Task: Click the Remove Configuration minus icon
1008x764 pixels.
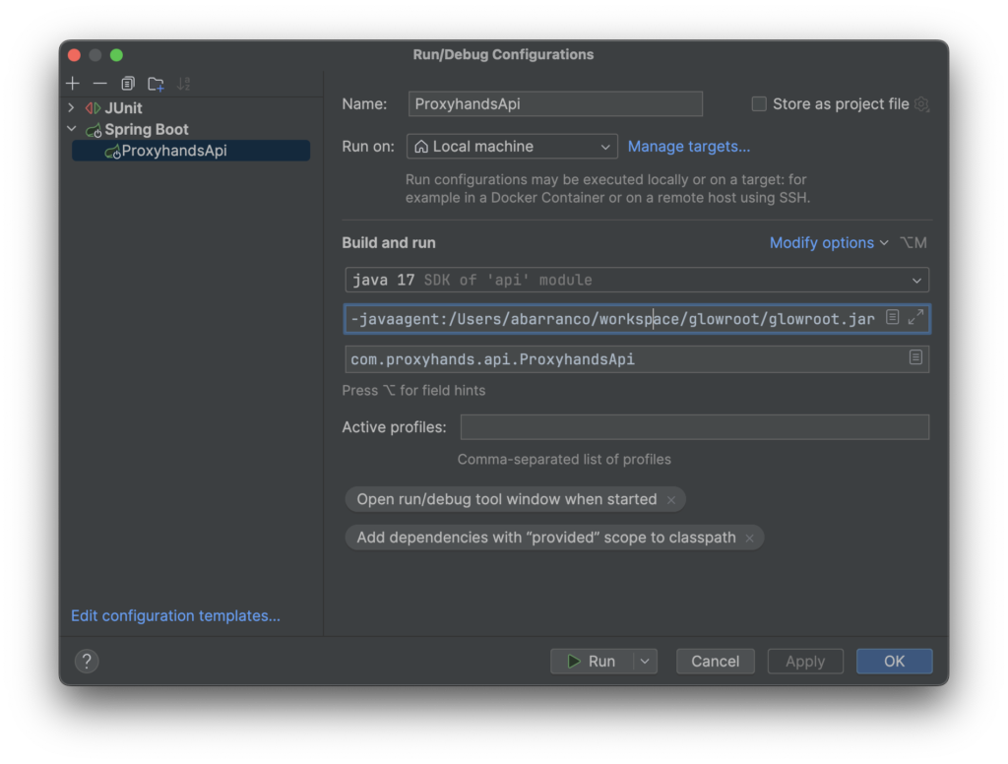Action: coord(99,84)
